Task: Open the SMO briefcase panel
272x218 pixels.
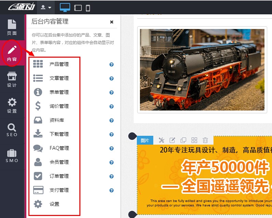Action: pyautogui.click(x=12, y=156)
